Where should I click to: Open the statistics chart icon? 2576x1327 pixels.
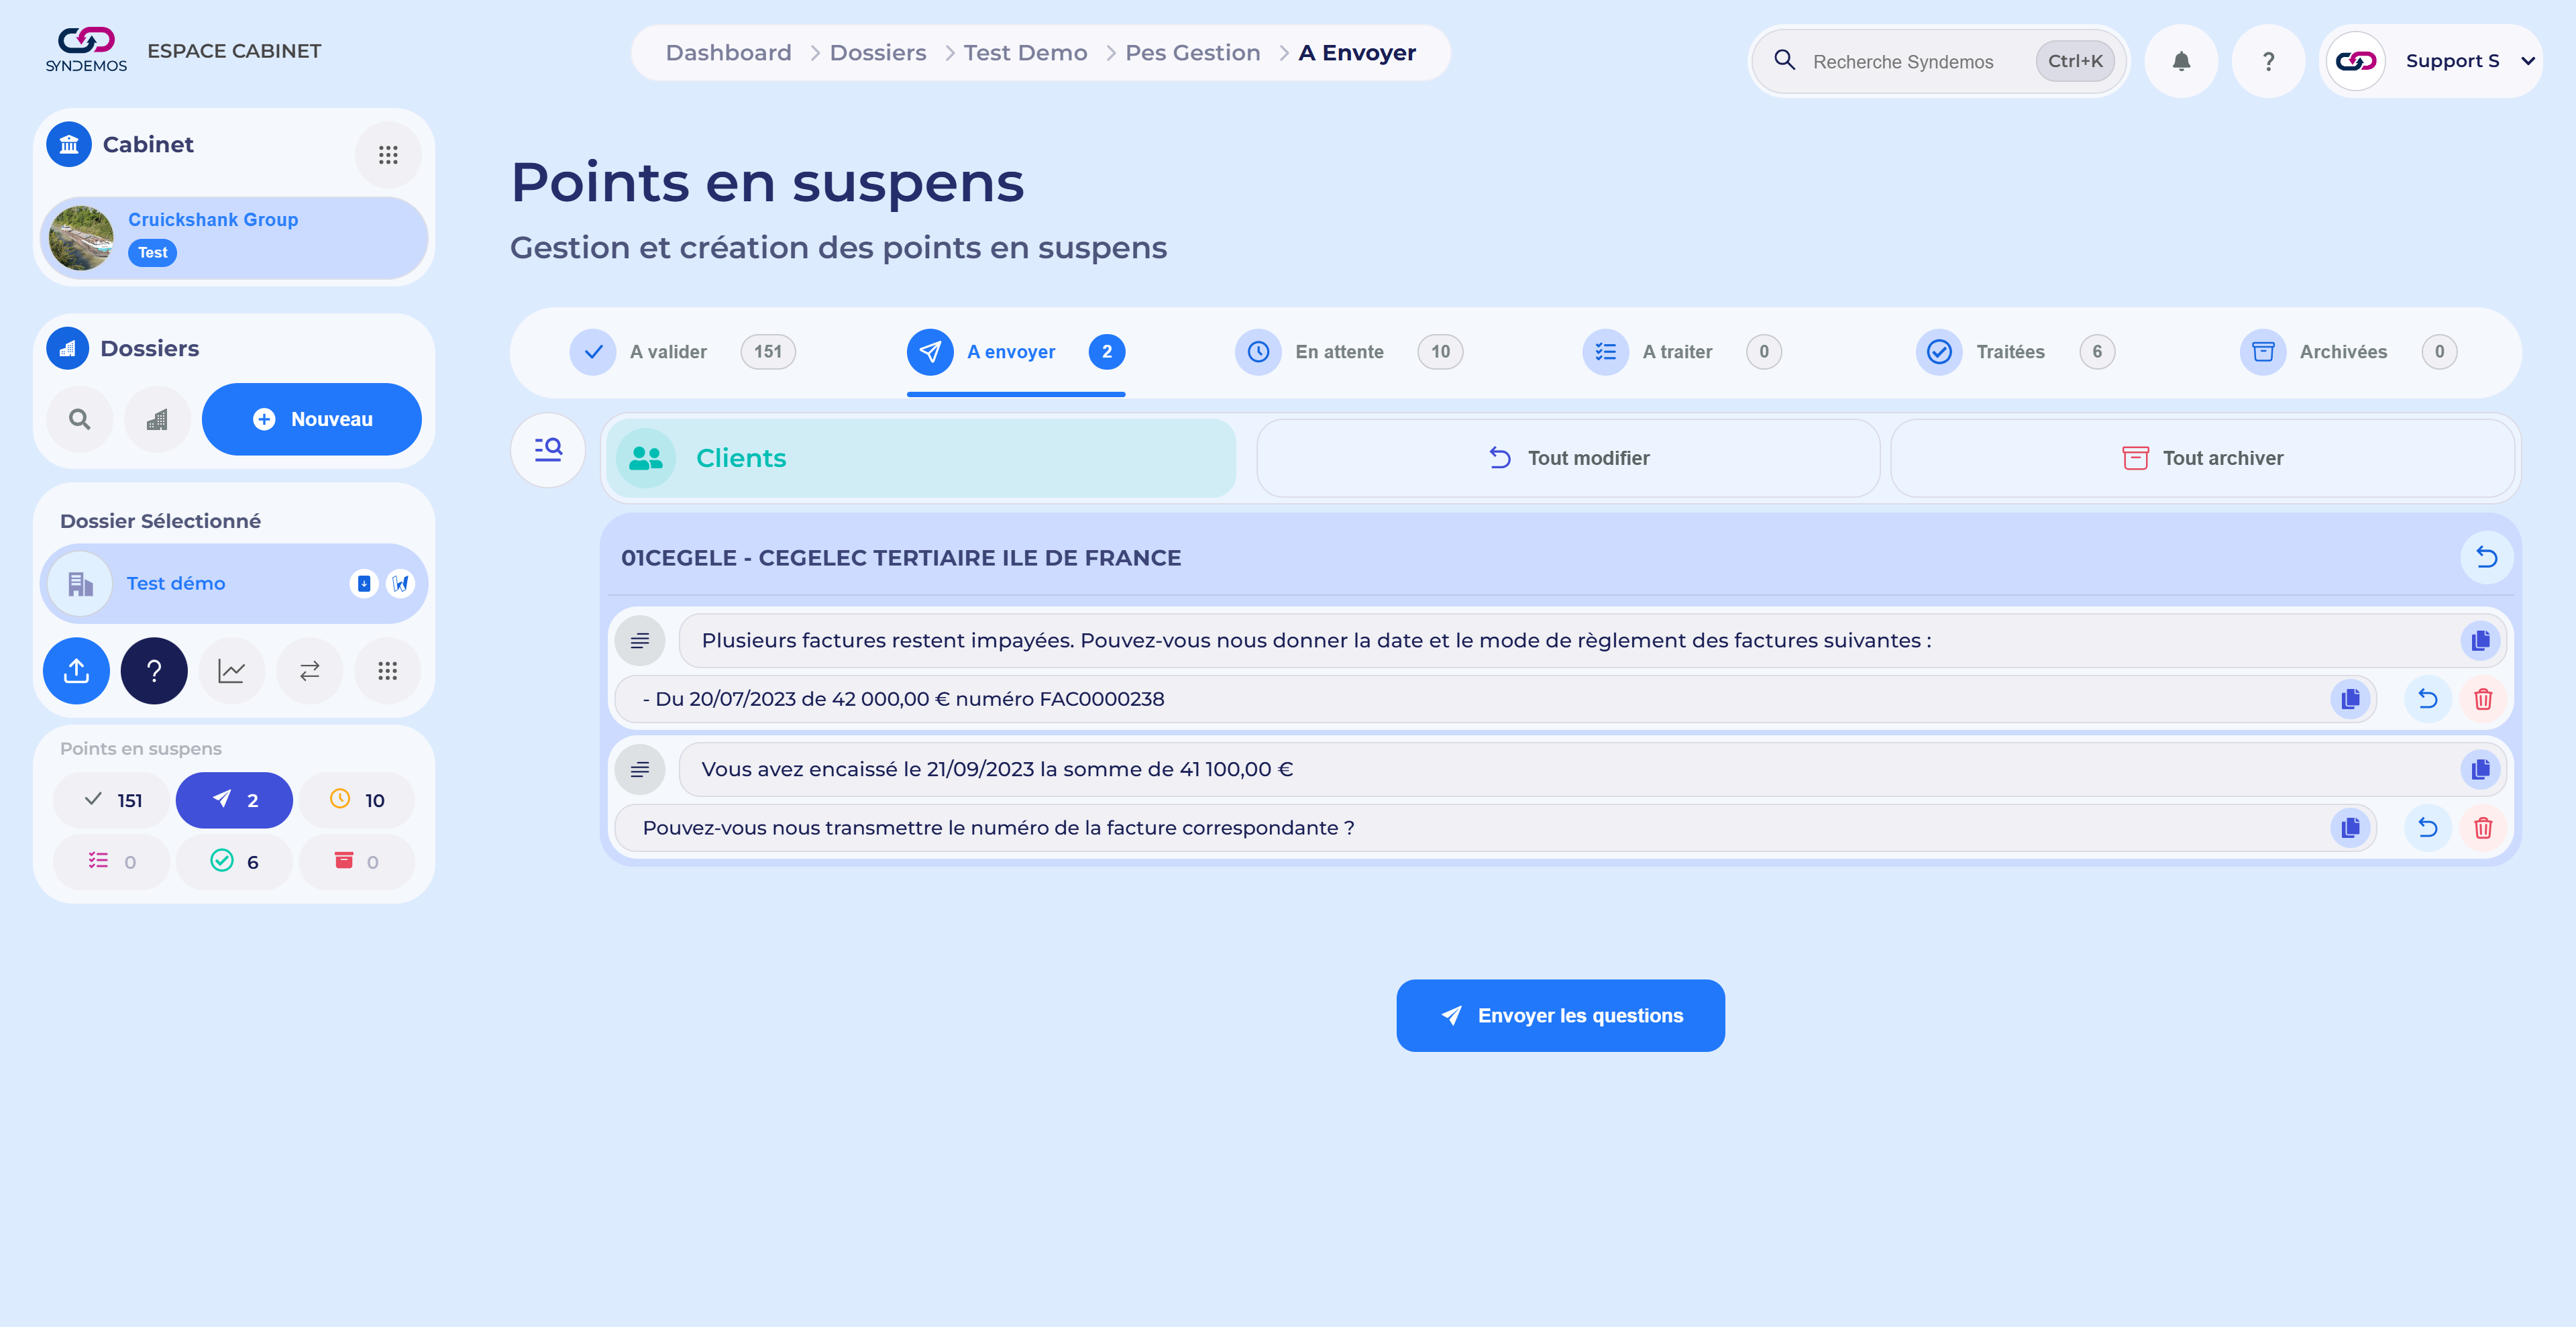[231, 671]
